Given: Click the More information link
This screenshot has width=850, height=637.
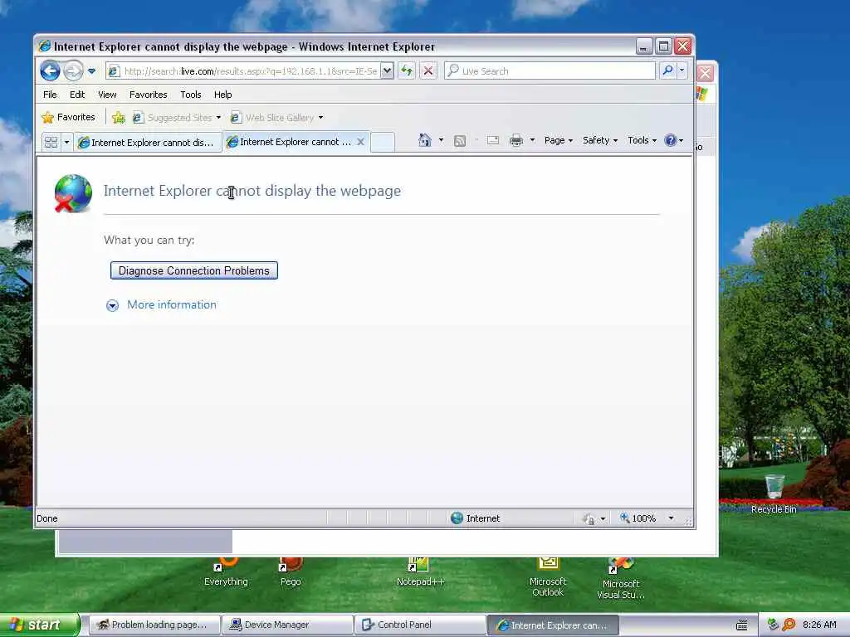Looking at the screenshot, I should pyautogui.click(x=172, y=305).
